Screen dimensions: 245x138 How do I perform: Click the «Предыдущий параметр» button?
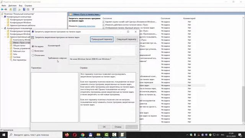[102, 39]
